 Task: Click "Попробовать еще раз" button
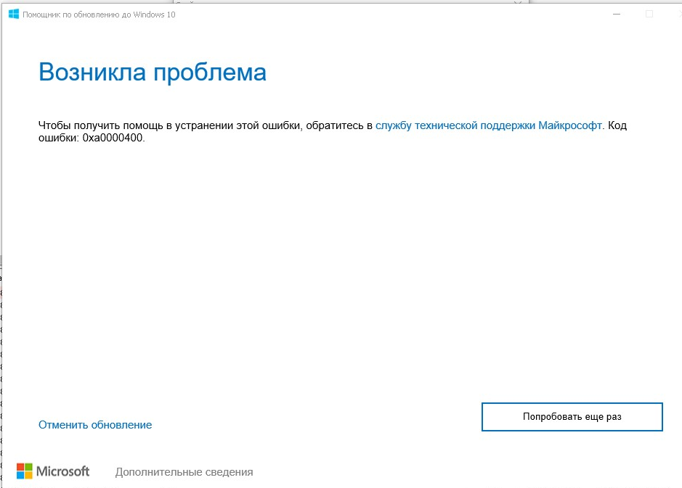tap(572, 417)
